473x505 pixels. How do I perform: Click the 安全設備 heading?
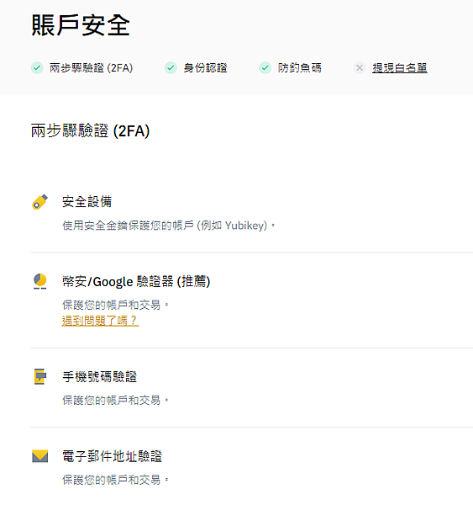[87, 202]
